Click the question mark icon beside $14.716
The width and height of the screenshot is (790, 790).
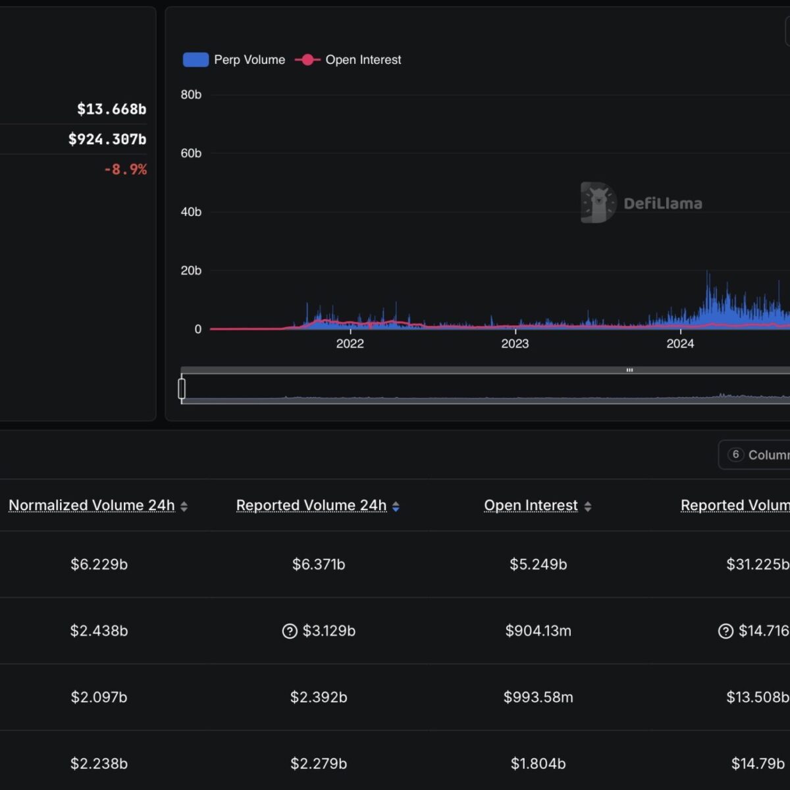coord(725,631)
